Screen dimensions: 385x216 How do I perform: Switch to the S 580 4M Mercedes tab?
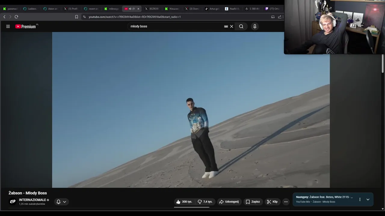point(253,9)
